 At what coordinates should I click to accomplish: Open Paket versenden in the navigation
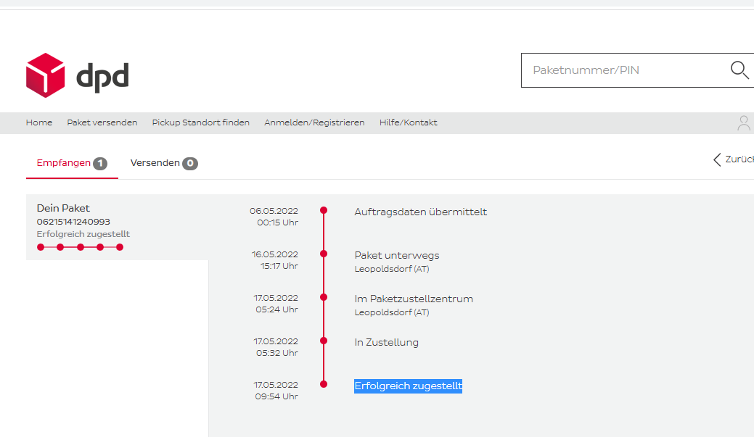click(x=102, y=122)
